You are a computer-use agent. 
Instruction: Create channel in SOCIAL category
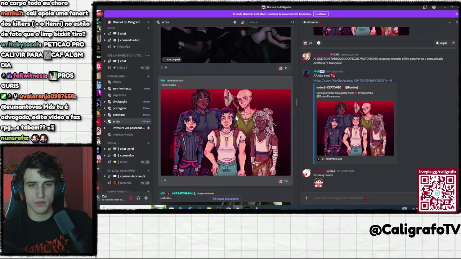[148, 143]
